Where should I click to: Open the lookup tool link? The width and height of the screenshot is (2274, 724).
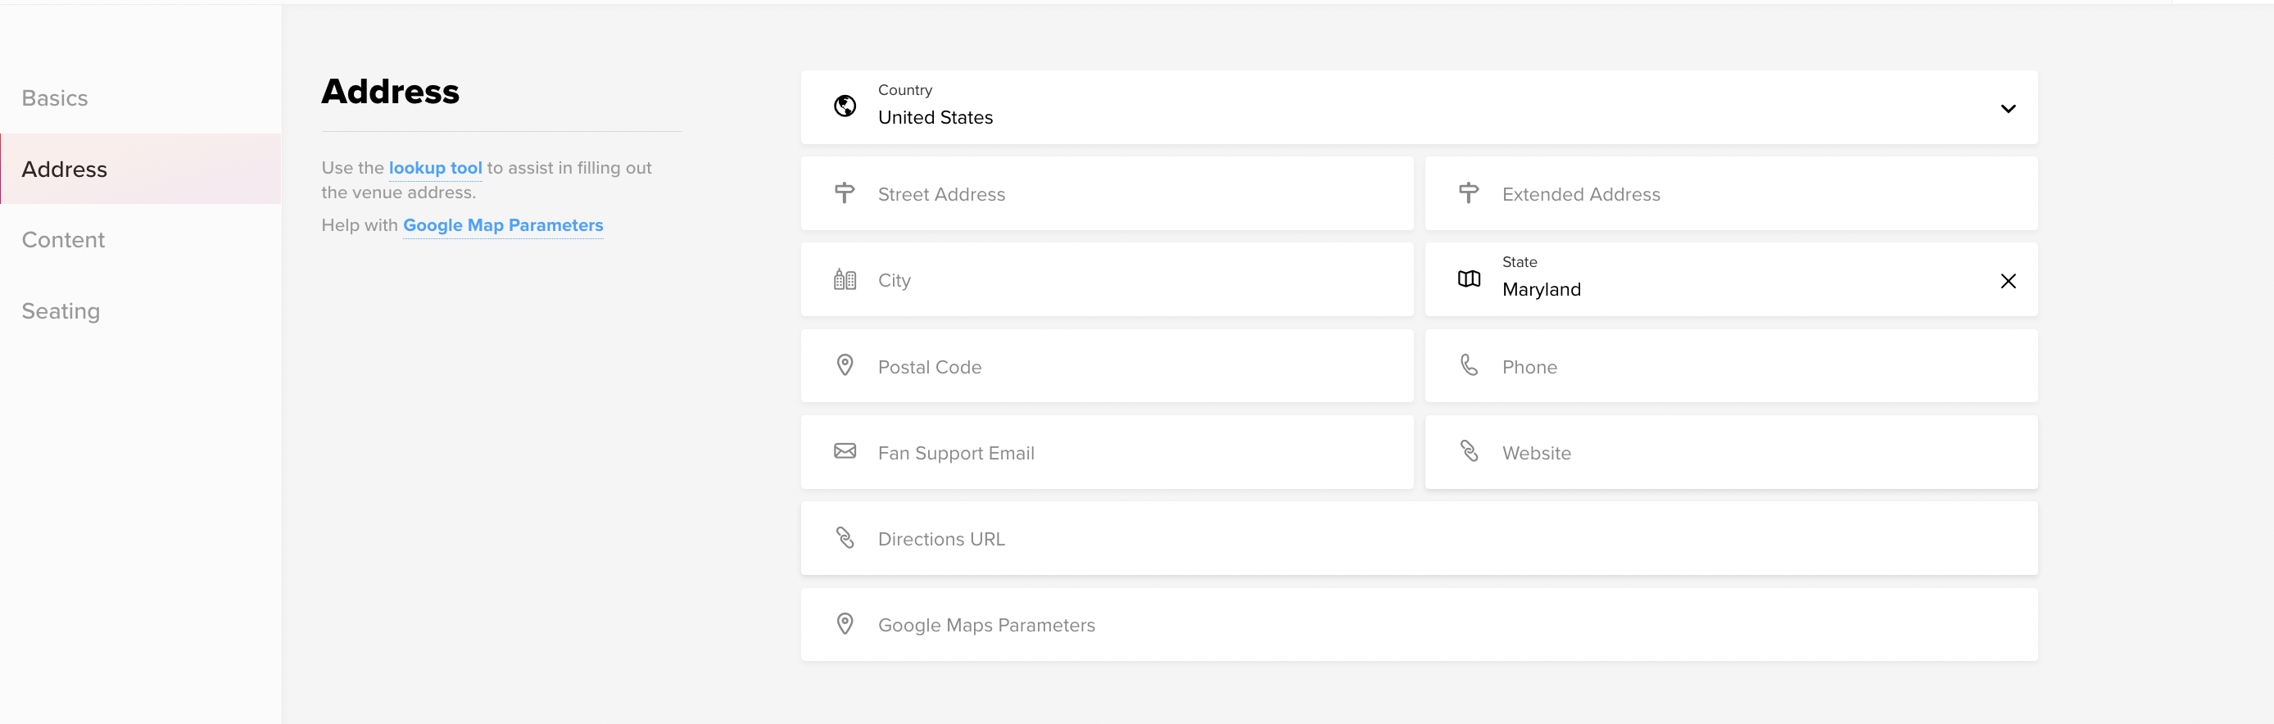coord(435,168)
